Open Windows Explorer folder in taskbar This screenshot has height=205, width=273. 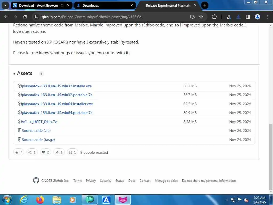[x=57, y=200]
